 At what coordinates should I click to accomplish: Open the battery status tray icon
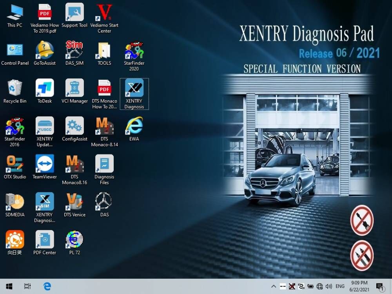tap(310, 287)
